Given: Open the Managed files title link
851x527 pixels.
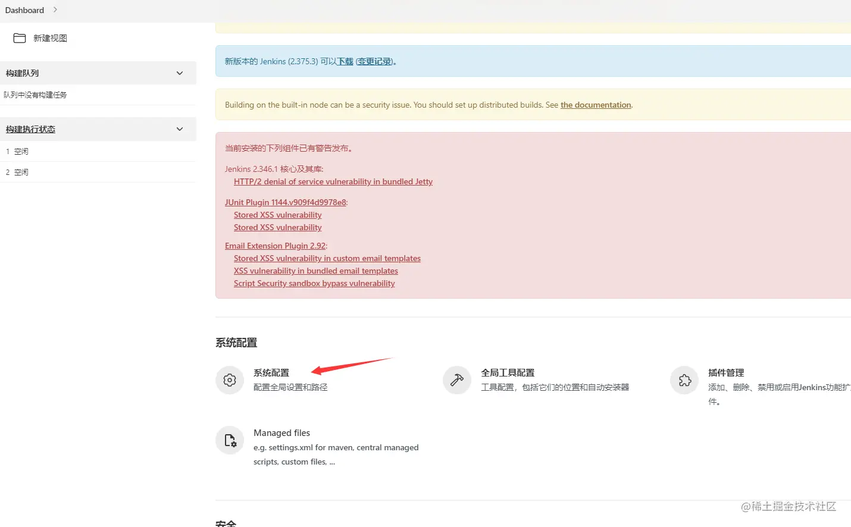Looking at the screenshot, I should [281, 433].
